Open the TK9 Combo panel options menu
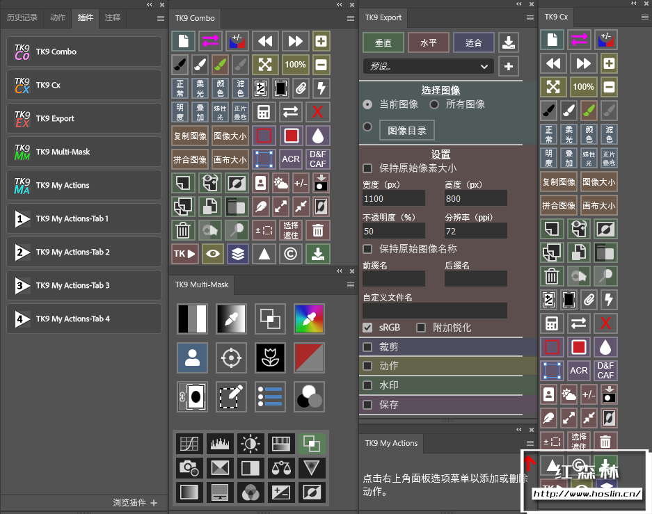This screenshot has height=514, width=652. (x=351, y=18)
